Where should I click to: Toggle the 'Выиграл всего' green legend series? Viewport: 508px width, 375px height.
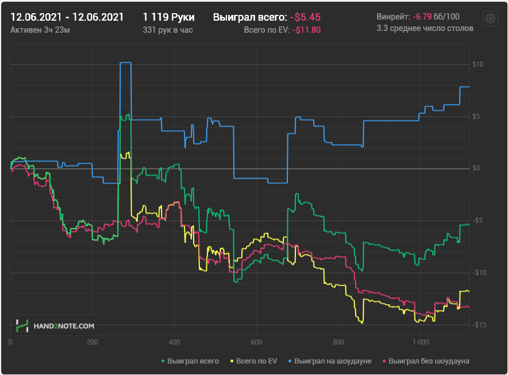pos(190,361)
